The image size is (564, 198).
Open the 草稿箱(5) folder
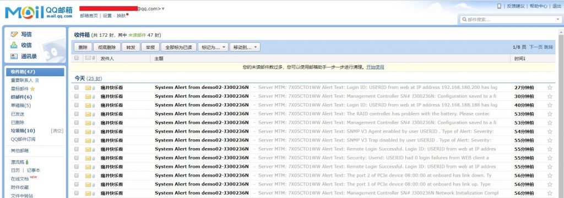(20, 106)
